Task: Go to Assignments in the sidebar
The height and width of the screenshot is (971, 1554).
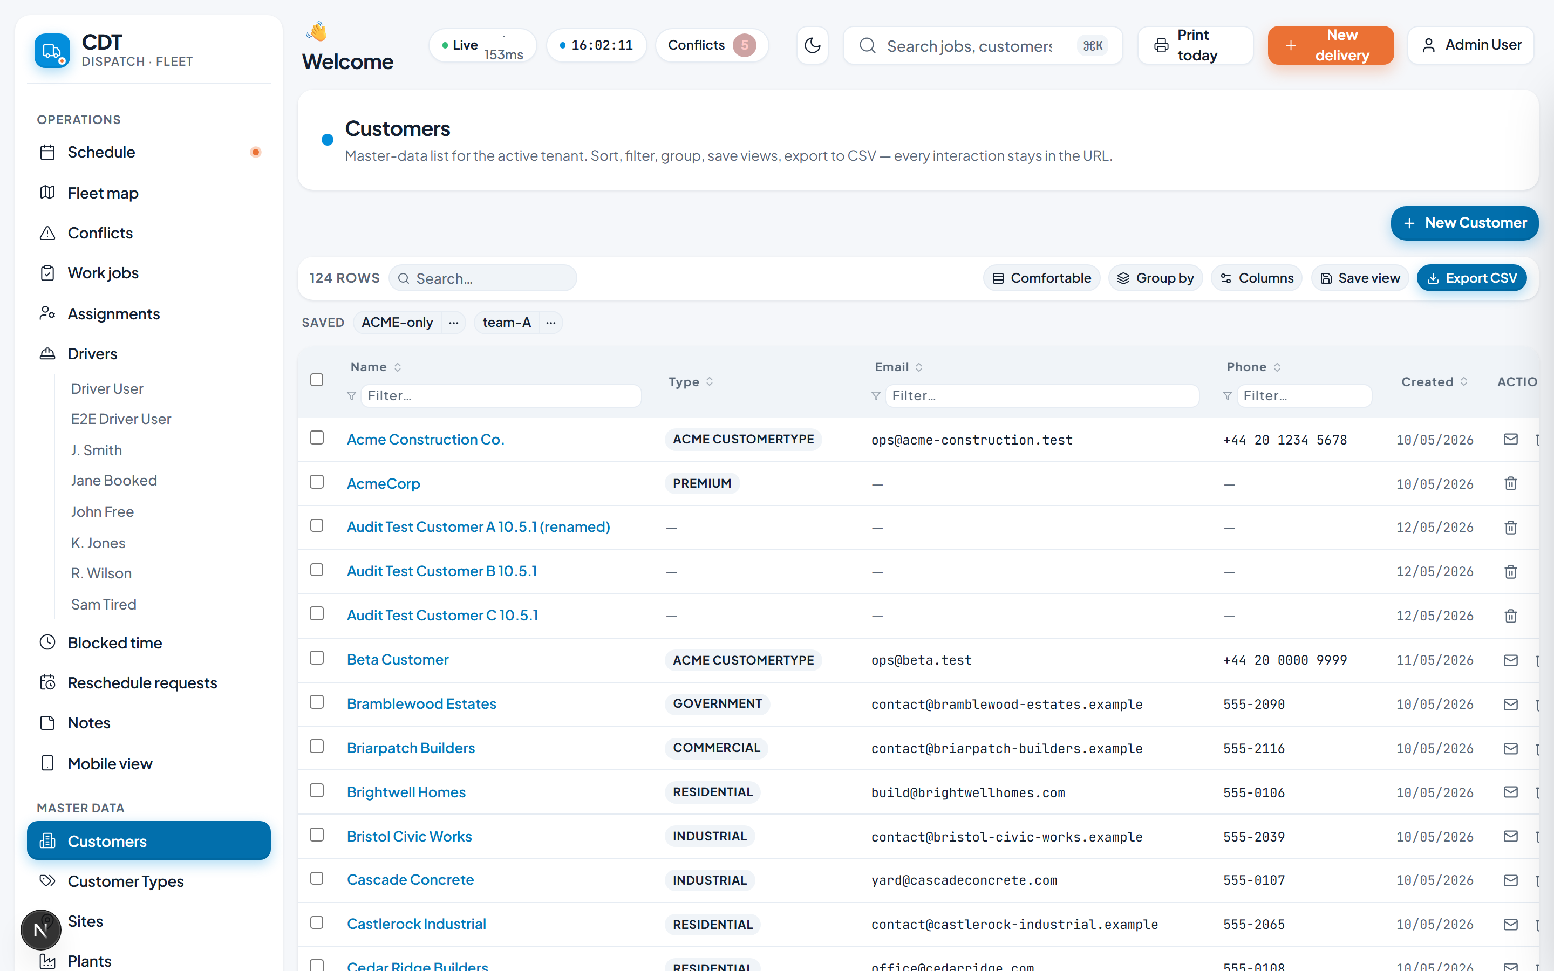Action: click(x=148, y=314)
